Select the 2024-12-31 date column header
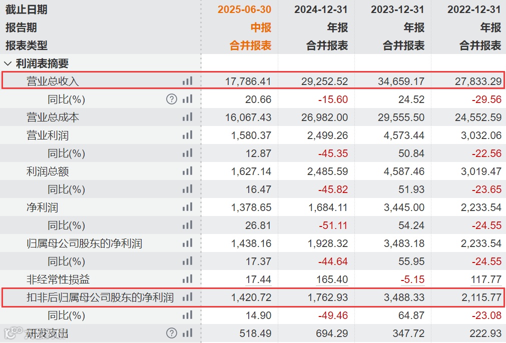Viewport: 506px width, 343px height. click(321, 9)
